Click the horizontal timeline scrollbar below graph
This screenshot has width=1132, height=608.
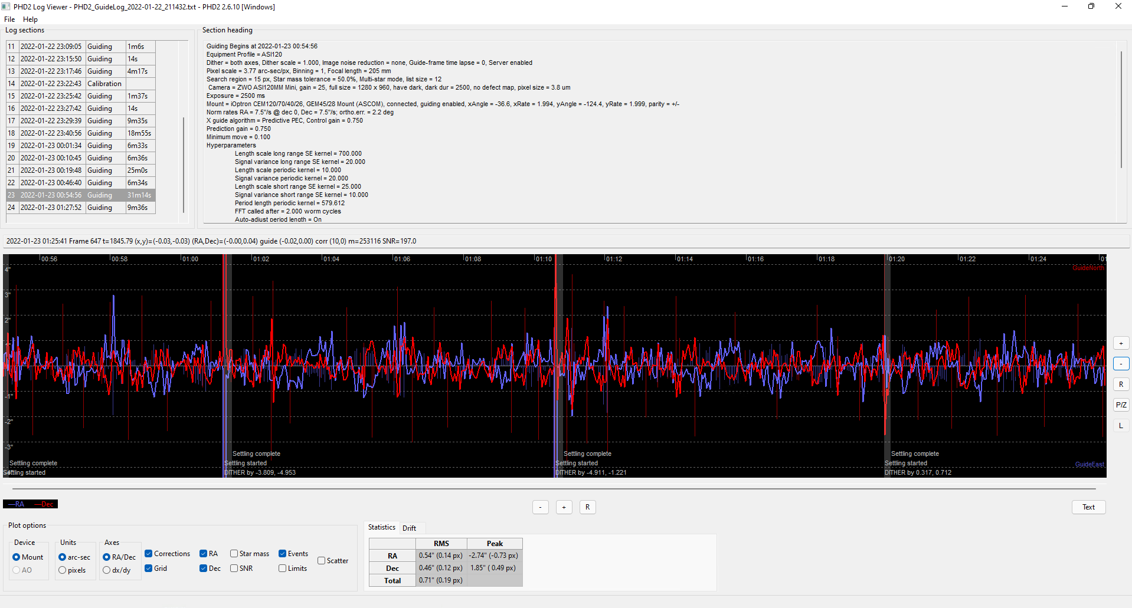555,489
